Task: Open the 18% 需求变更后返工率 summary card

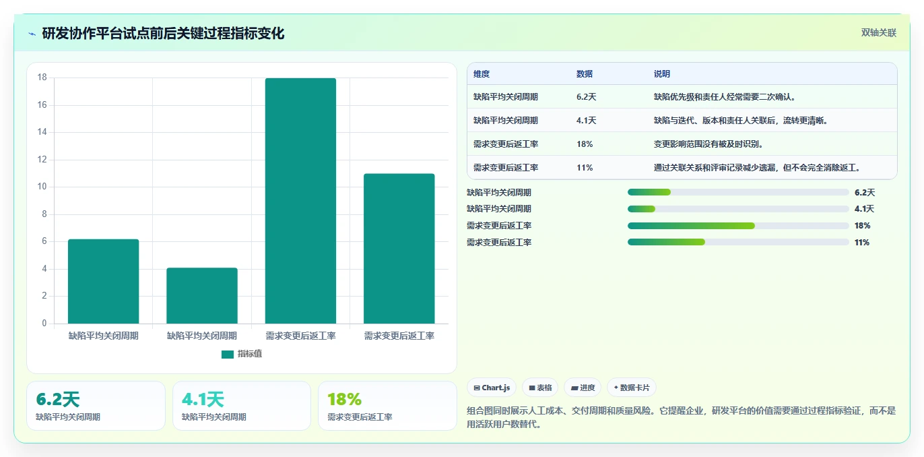Action: point(387,406)
